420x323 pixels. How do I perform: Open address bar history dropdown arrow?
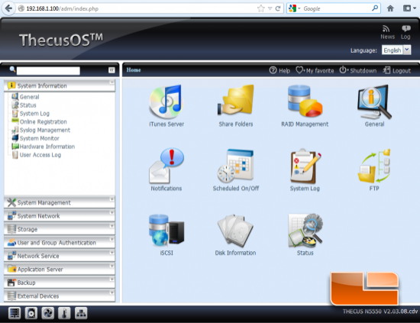coord(270,8)
